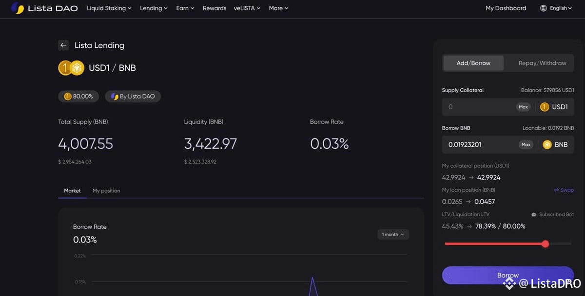Click the Swap arrows icon

(x=556, y=190)
